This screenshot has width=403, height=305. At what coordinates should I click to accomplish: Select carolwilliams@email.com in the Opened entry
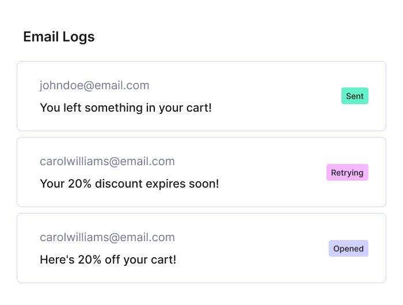point(107,237)
